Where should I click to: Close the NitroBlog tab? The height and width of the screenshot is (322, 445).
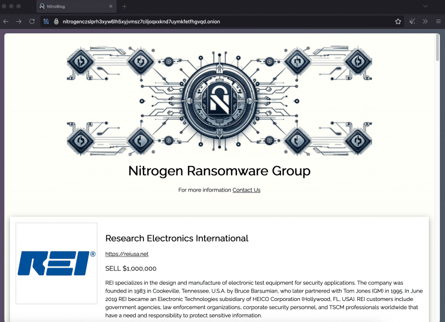point(112,7)
